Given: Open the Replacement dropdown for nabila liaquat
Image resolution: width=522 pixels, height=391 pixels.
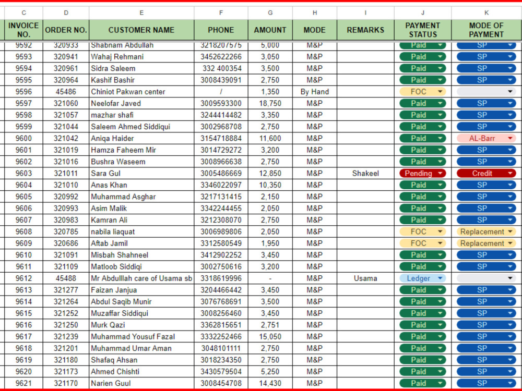Looking at the screenshot, I should (x=486, y=232).
